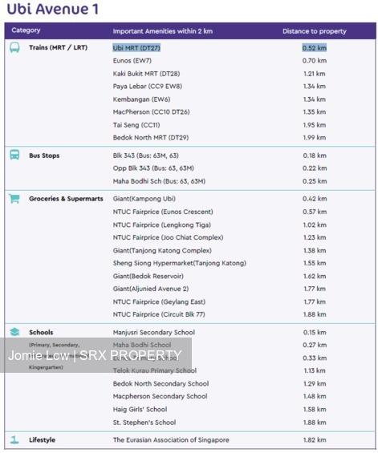This screenshot has width=378, height=453.
Task: Select Giant(Bedok Reservoir)
Action: point(148,276)
